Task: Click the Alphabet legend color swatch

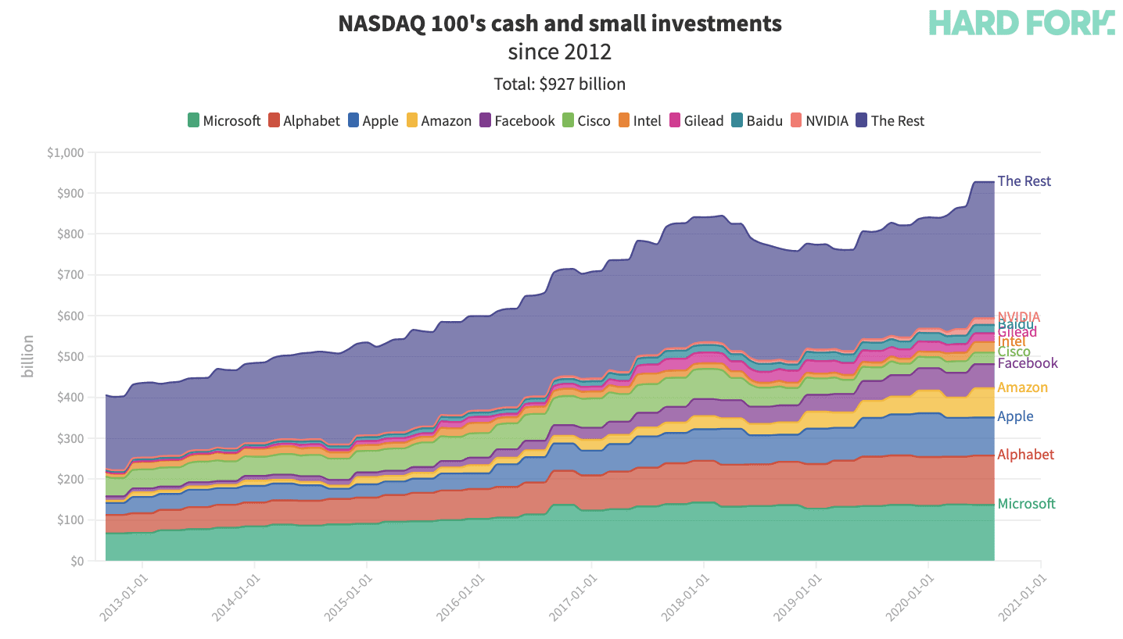Action: (x=274, y=120)
